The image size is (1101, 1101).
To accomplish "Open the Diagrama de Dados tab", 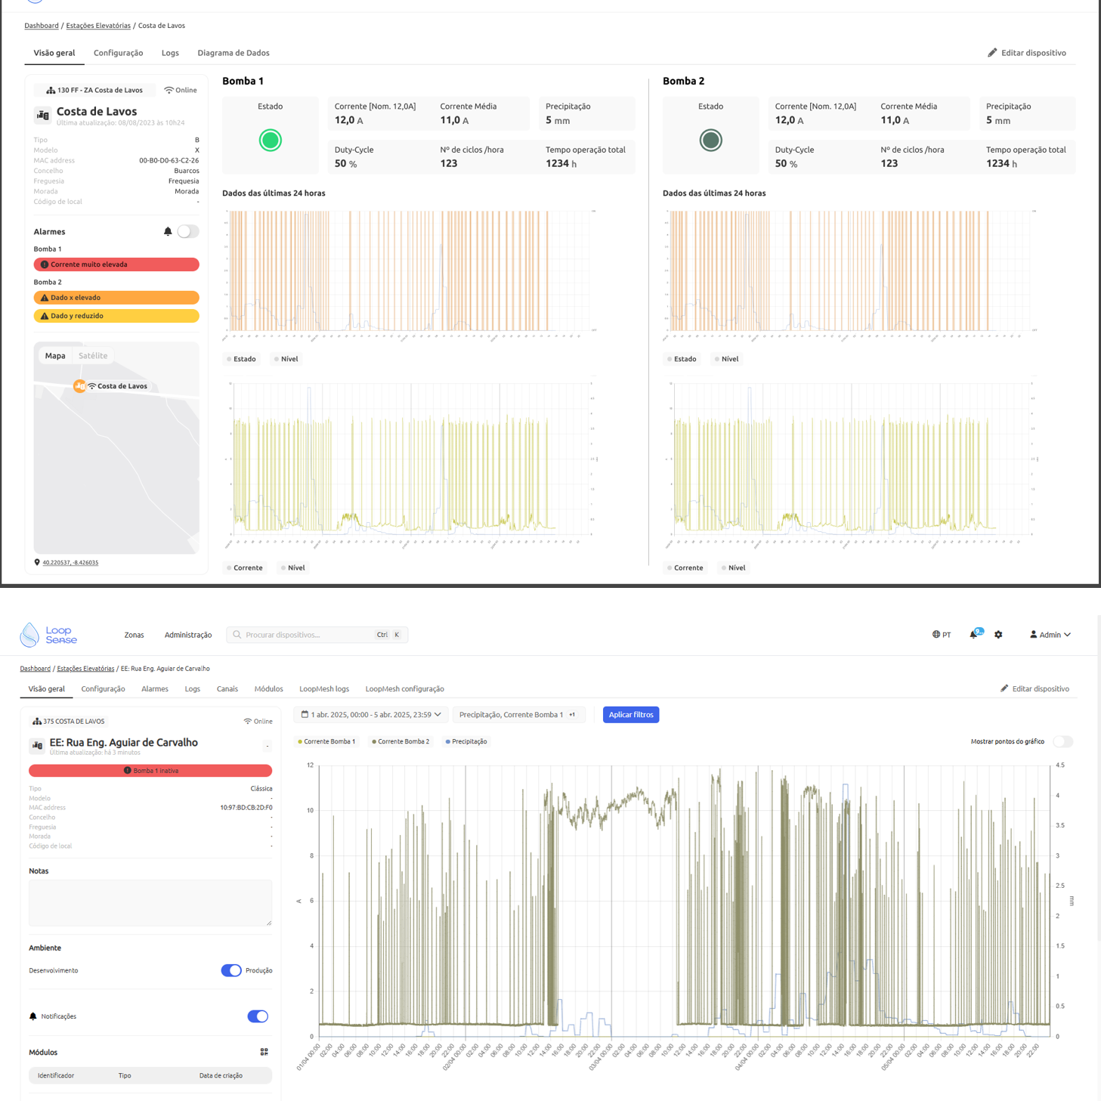I will pos(233,53).
